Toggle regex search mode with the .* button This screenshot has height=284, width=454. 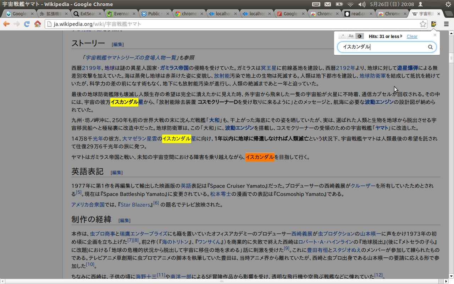(343, 36)
